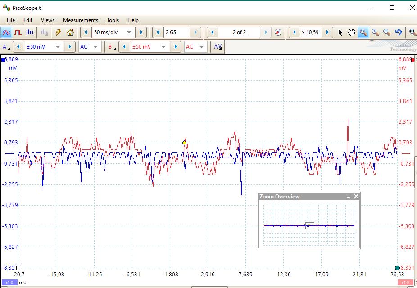Switch to Spectrum mode

click(30, 32)
